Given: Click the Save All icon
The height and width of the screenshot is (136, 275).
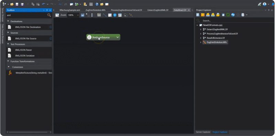Looking at the screenshot, I should (22, 4).
